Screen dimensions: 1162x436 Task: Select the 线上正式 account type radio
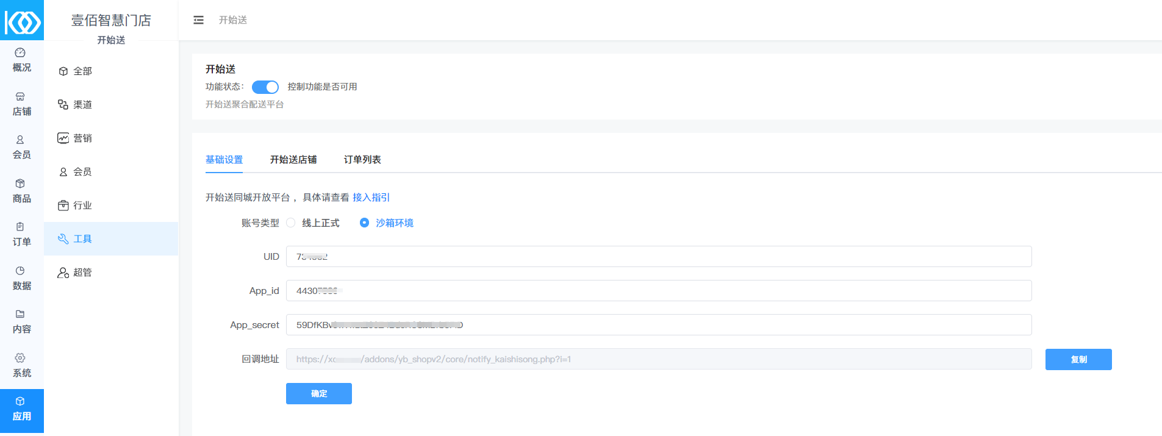(291, 223)
